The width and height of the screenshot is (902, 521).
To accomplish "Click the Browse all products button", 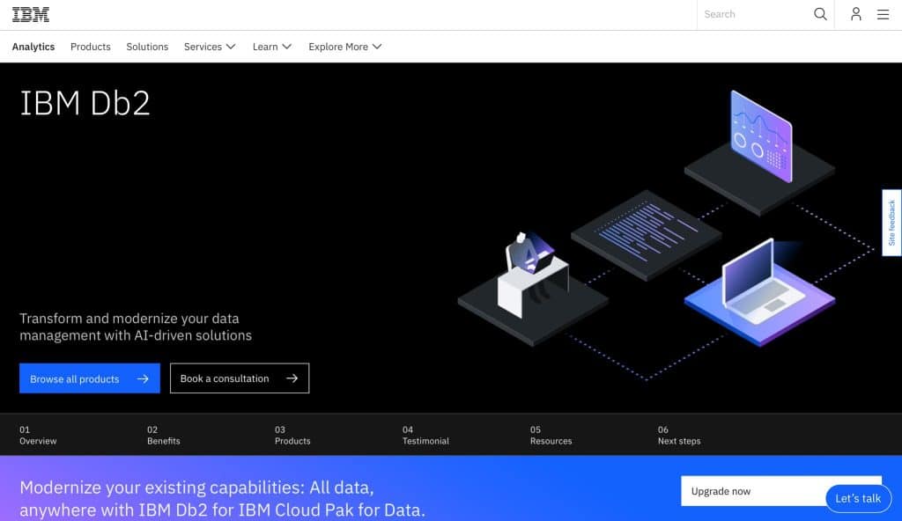I will coord(90,378).
